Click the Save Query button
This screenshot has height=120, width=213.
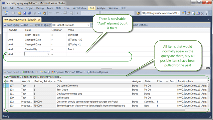(12, 25)
